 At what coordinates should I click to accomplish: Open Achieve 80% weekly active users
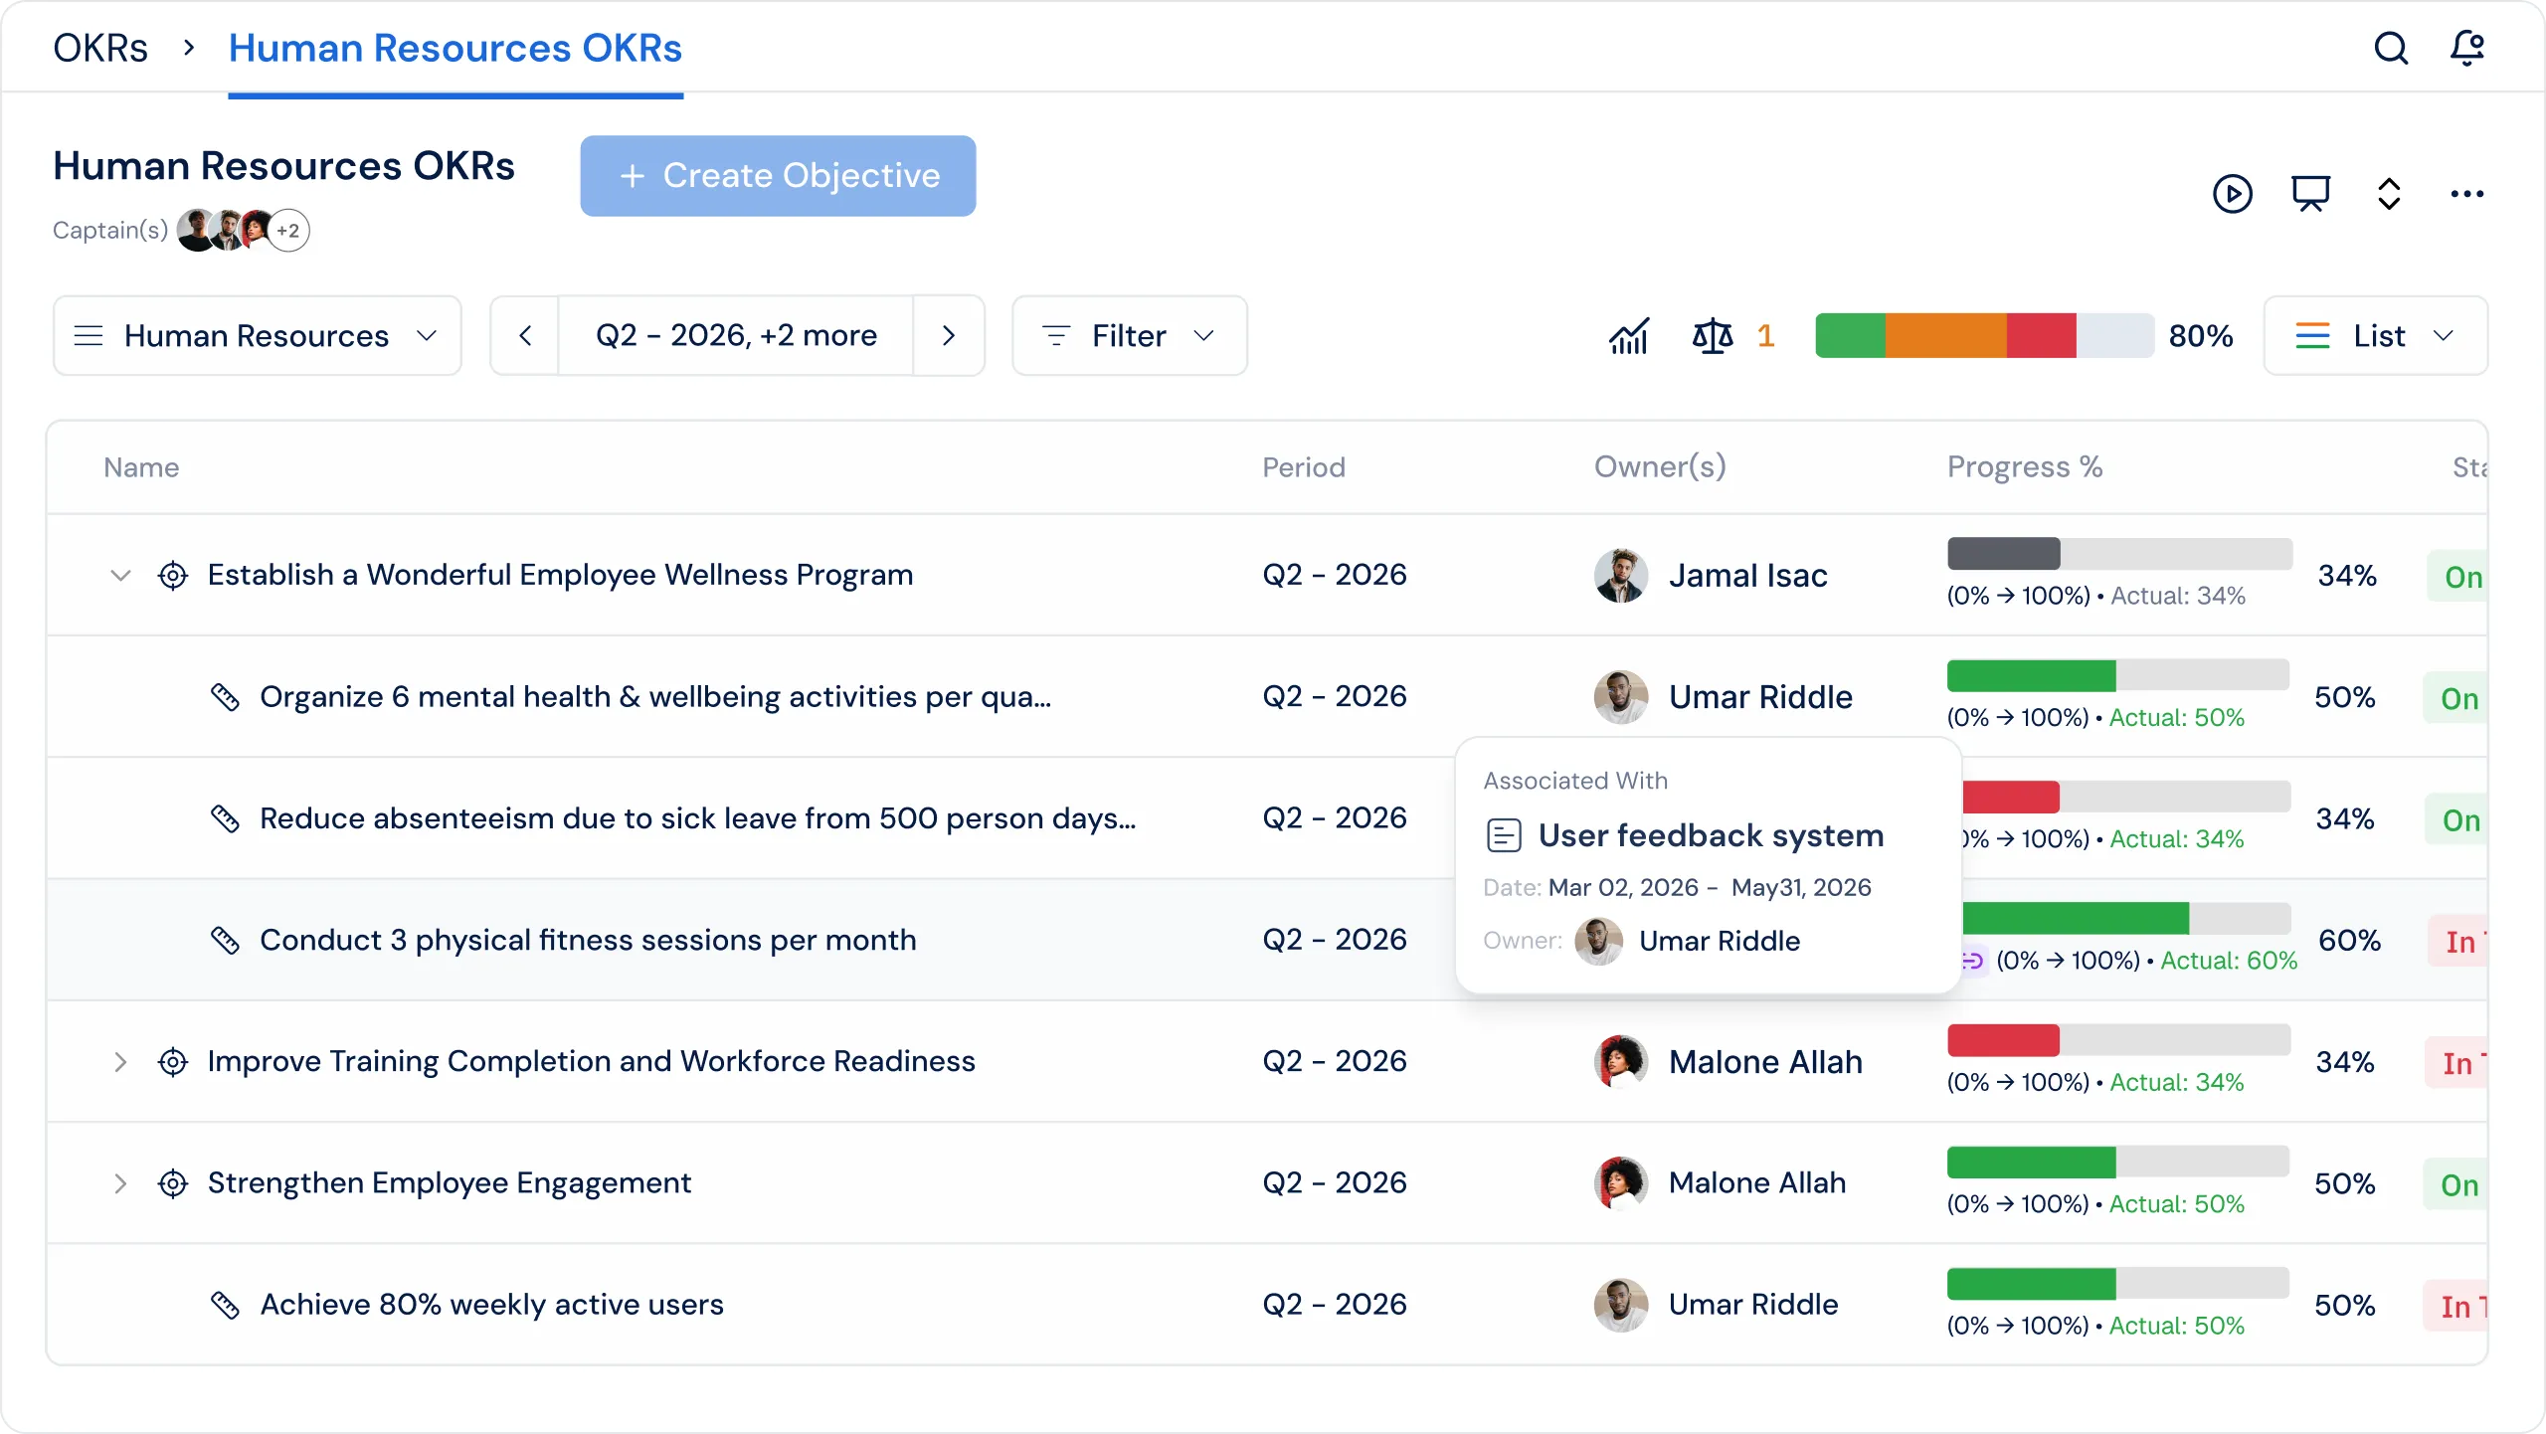point(491,1305)
